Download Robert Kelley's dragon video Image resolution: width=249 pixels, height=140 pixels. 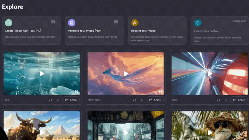coord(141,100)
